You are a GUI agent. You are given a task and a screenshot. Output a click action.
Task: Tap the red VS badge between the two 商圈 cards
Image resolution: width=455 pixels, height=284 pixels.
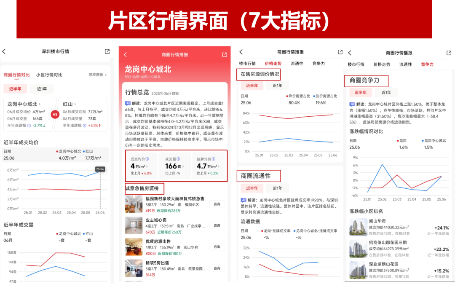coord(55,114)
